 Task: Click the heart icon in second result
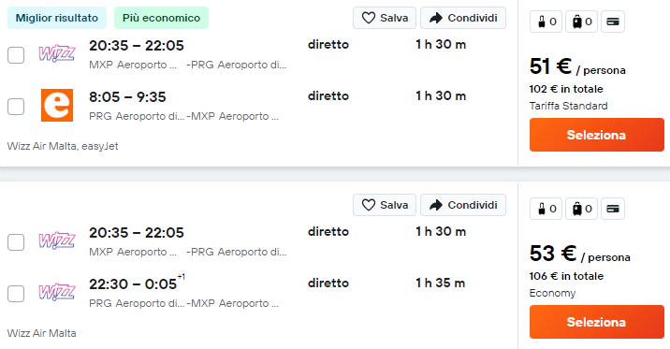[x=369, y=205]
